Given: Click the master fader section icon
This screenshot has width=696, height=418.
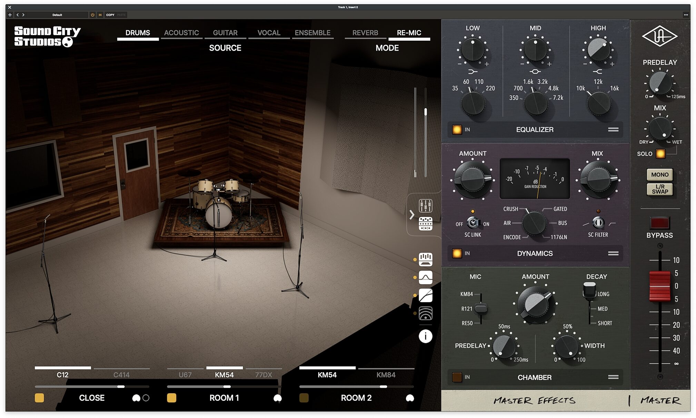Looking at the screenshot, I should [425, 259].
